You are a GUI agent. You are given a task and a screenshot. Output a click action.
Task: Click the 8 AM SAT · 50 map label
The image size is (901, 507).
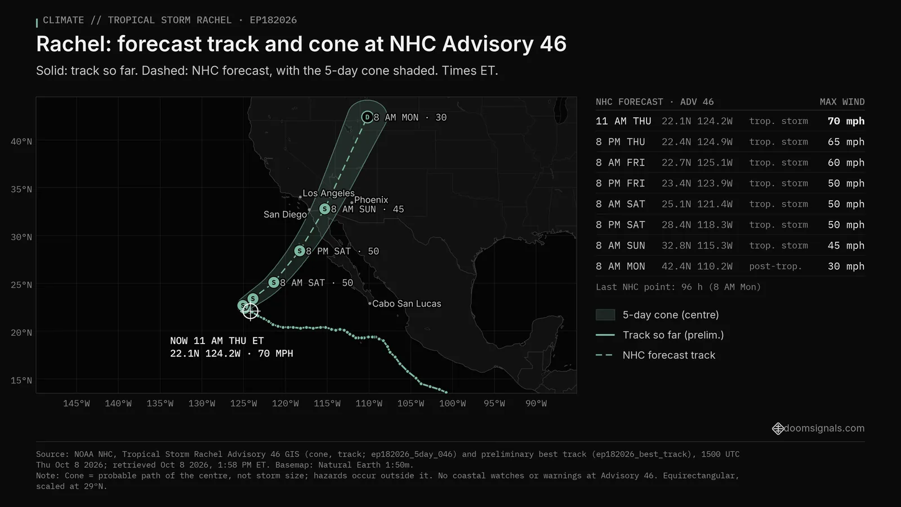316,283
